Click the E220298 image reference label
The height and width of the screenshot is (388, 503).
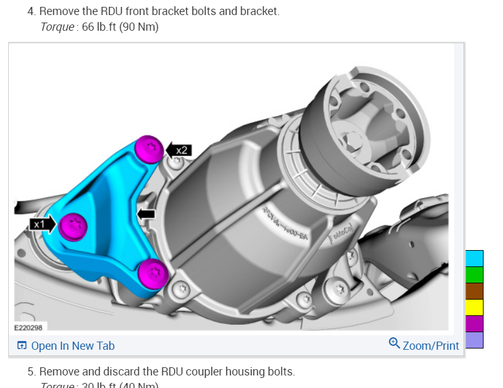28,327
